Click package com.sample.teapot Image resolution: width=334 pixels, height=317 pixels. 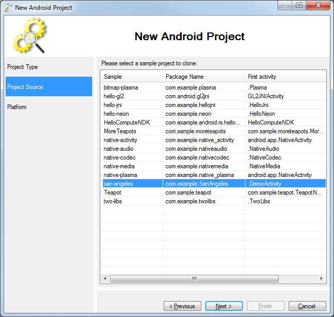click(188, 192)
